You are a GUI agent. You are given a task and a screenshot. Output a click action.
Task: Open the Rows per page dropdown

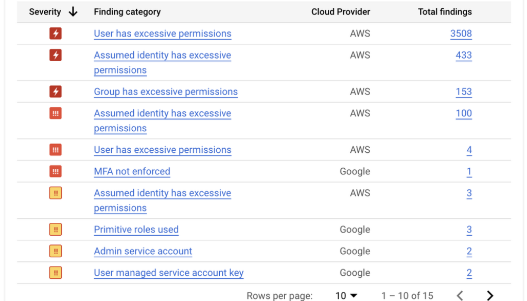click(x=346, y=295)
